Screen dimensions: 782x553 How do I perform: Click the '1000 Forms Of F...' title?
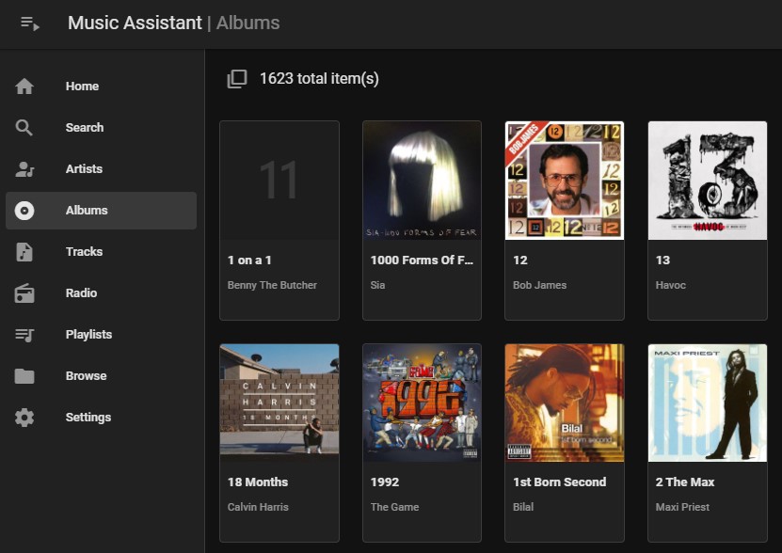422,261
